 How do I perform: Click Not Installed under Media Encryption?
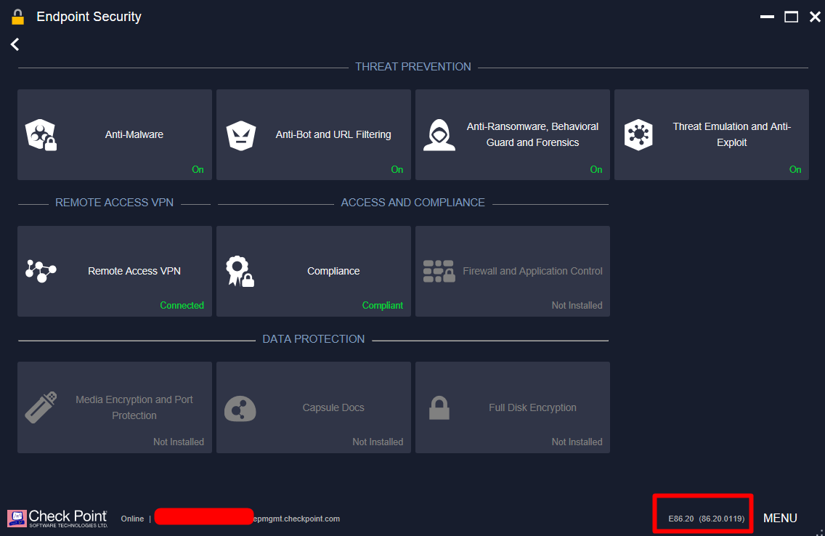(179, 442)
